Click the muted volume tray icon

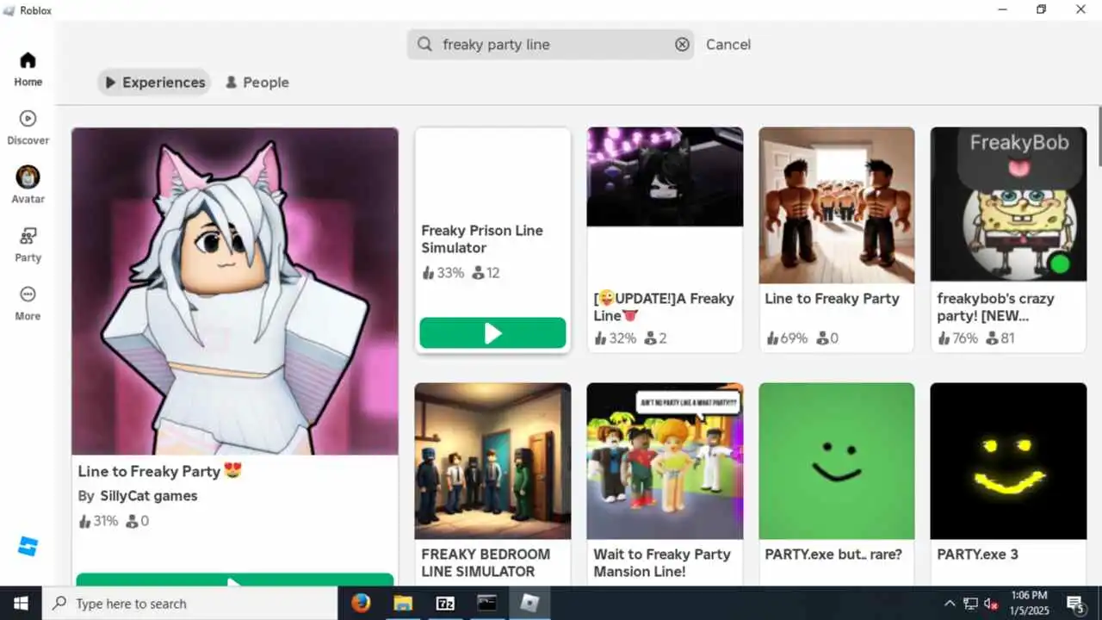(991, 604)
